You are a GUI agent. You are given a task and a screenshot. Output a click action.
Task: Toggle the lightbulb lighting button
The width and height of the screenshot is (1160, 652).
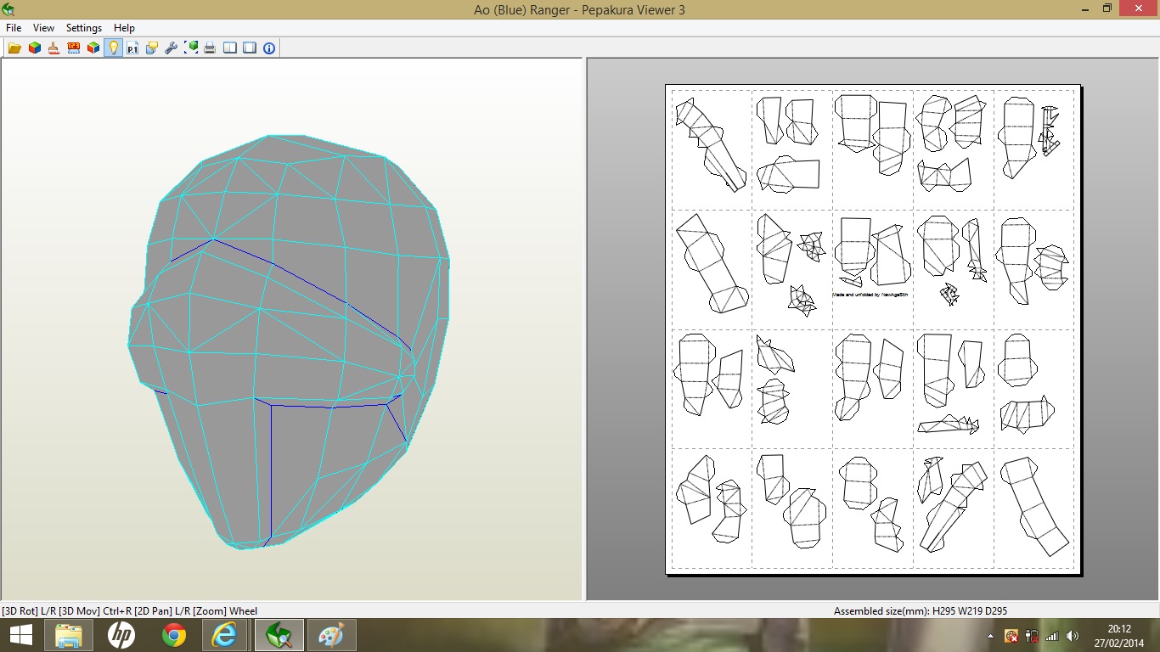(113, 48)
